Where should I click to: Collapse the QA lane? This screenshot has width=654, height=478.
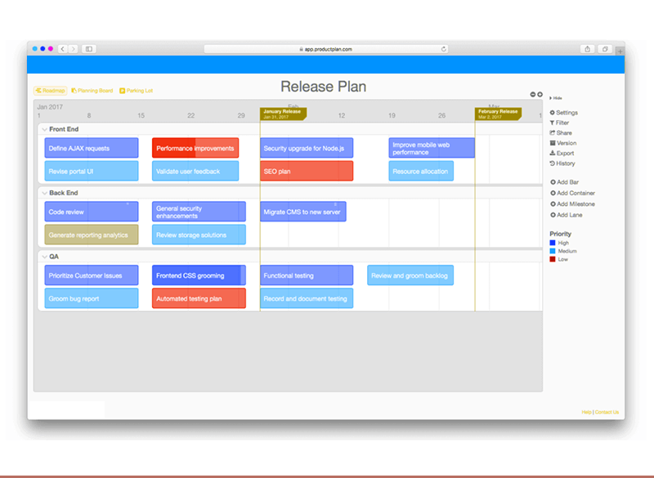tap(45, 255)
